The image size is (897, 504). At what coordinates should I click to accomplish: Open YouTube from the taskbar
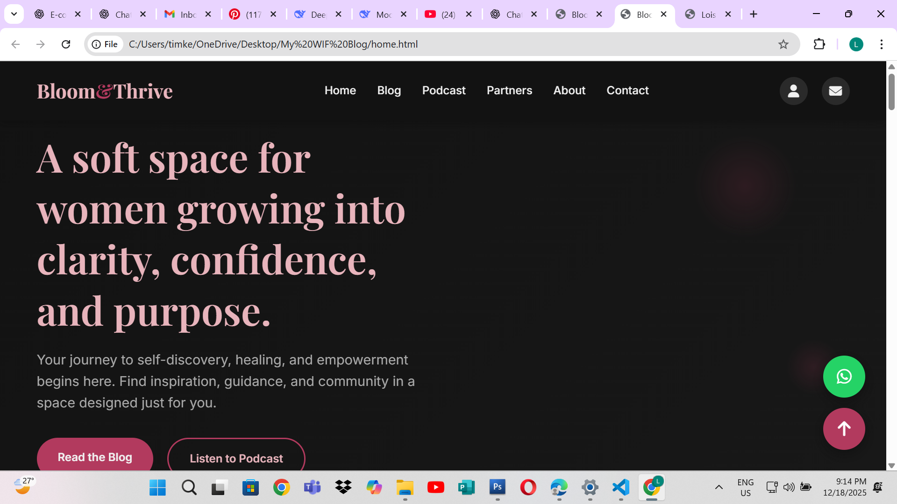436,487
